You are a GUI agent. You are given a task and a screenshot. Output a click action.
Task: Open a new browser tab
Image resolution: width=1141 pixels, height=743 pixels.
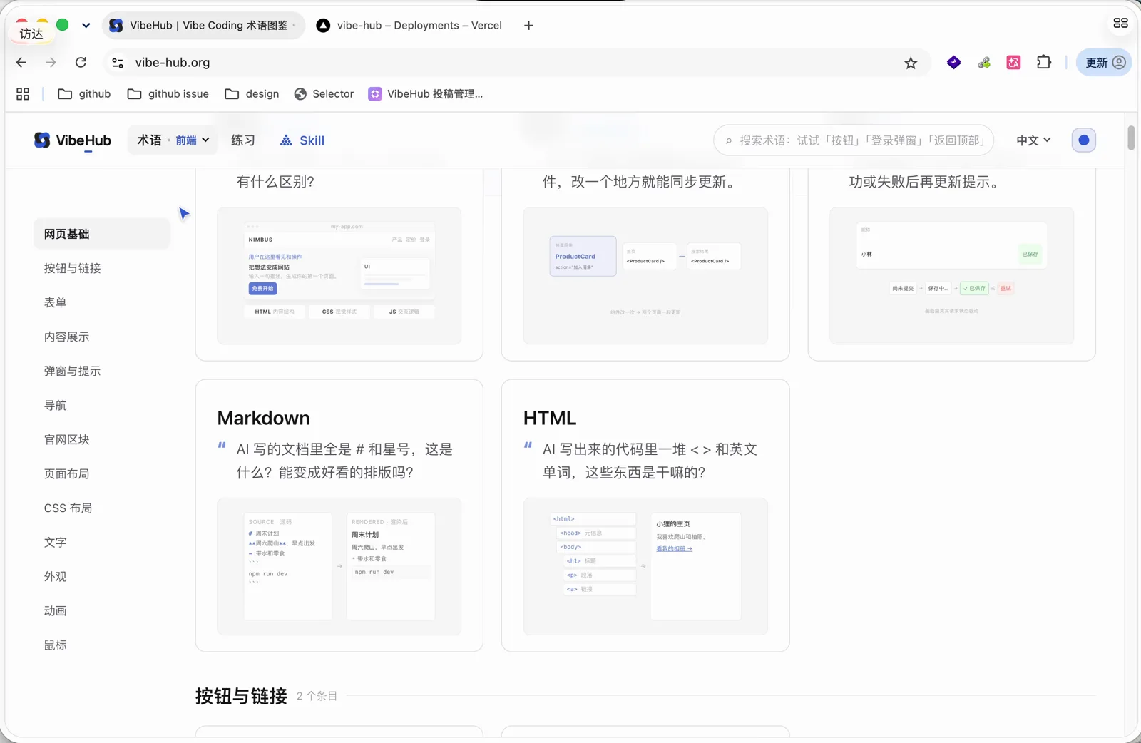[x=528, y=26]
